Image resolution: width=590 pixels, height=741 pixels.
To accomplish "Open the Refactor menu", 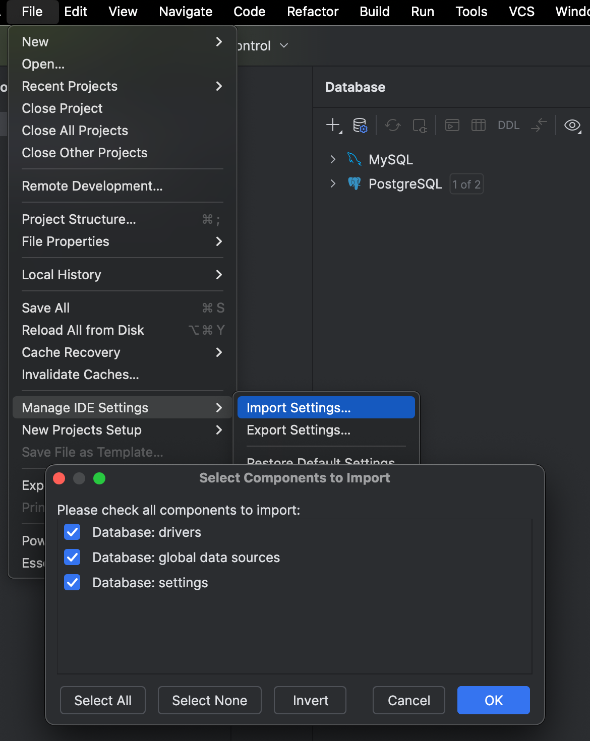I will click(312, 12).
